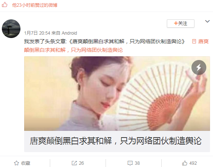
Task: Select 收藏 to bookmark the post
Action: click(26, 163)
